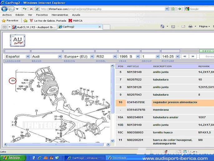The width and height of the screenshot is (214, 161).
Task: Open the group 1 dropdown
Action: pyautogui.click(x=151, y=56)
